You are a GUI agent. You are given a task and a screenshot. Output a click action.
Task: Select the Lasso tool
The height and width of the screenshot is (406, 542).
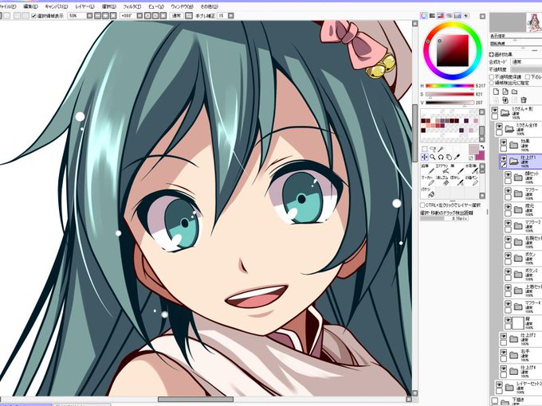pyautogui.click(x=433, y=149)
